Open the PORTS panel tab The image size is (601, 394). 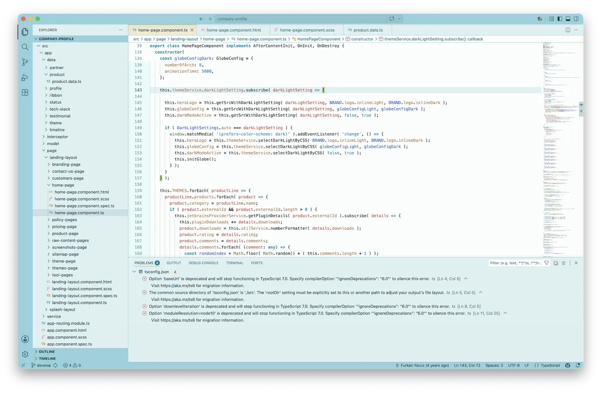pos(257,263)
